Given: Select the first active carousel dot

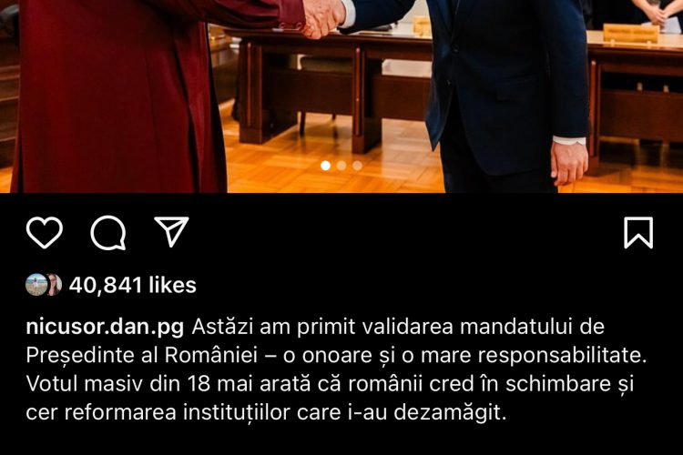Looking at the screenshot, I should tap(325, 166).
